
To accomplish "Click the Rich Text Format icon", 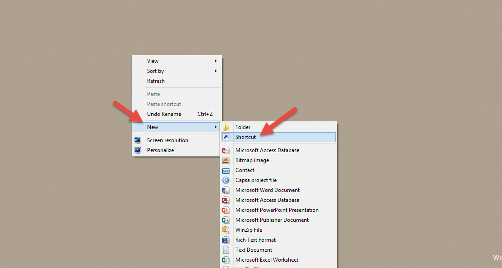I will pos(226,240).
